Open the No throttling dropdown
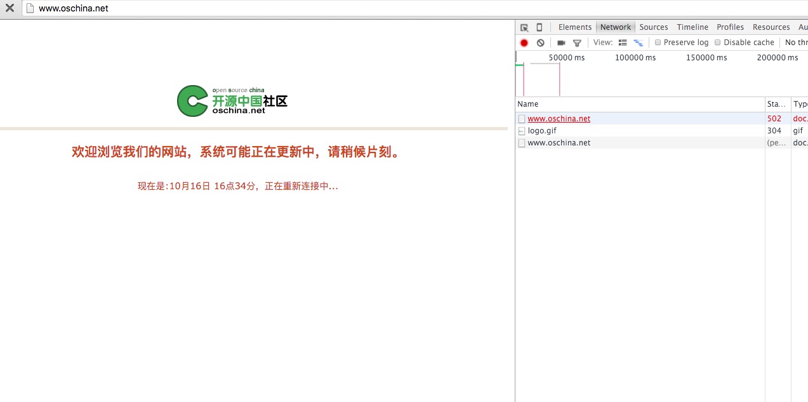The height and width of the screenshot is (402, 808). [x=797, y=43]
